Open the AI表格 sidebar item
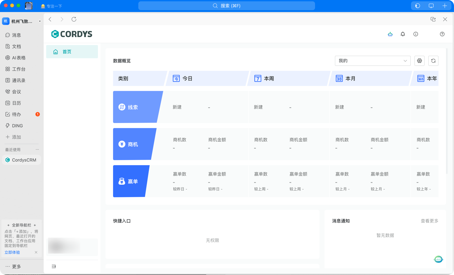This screenshot has height=275, width=454. point(18,58)
